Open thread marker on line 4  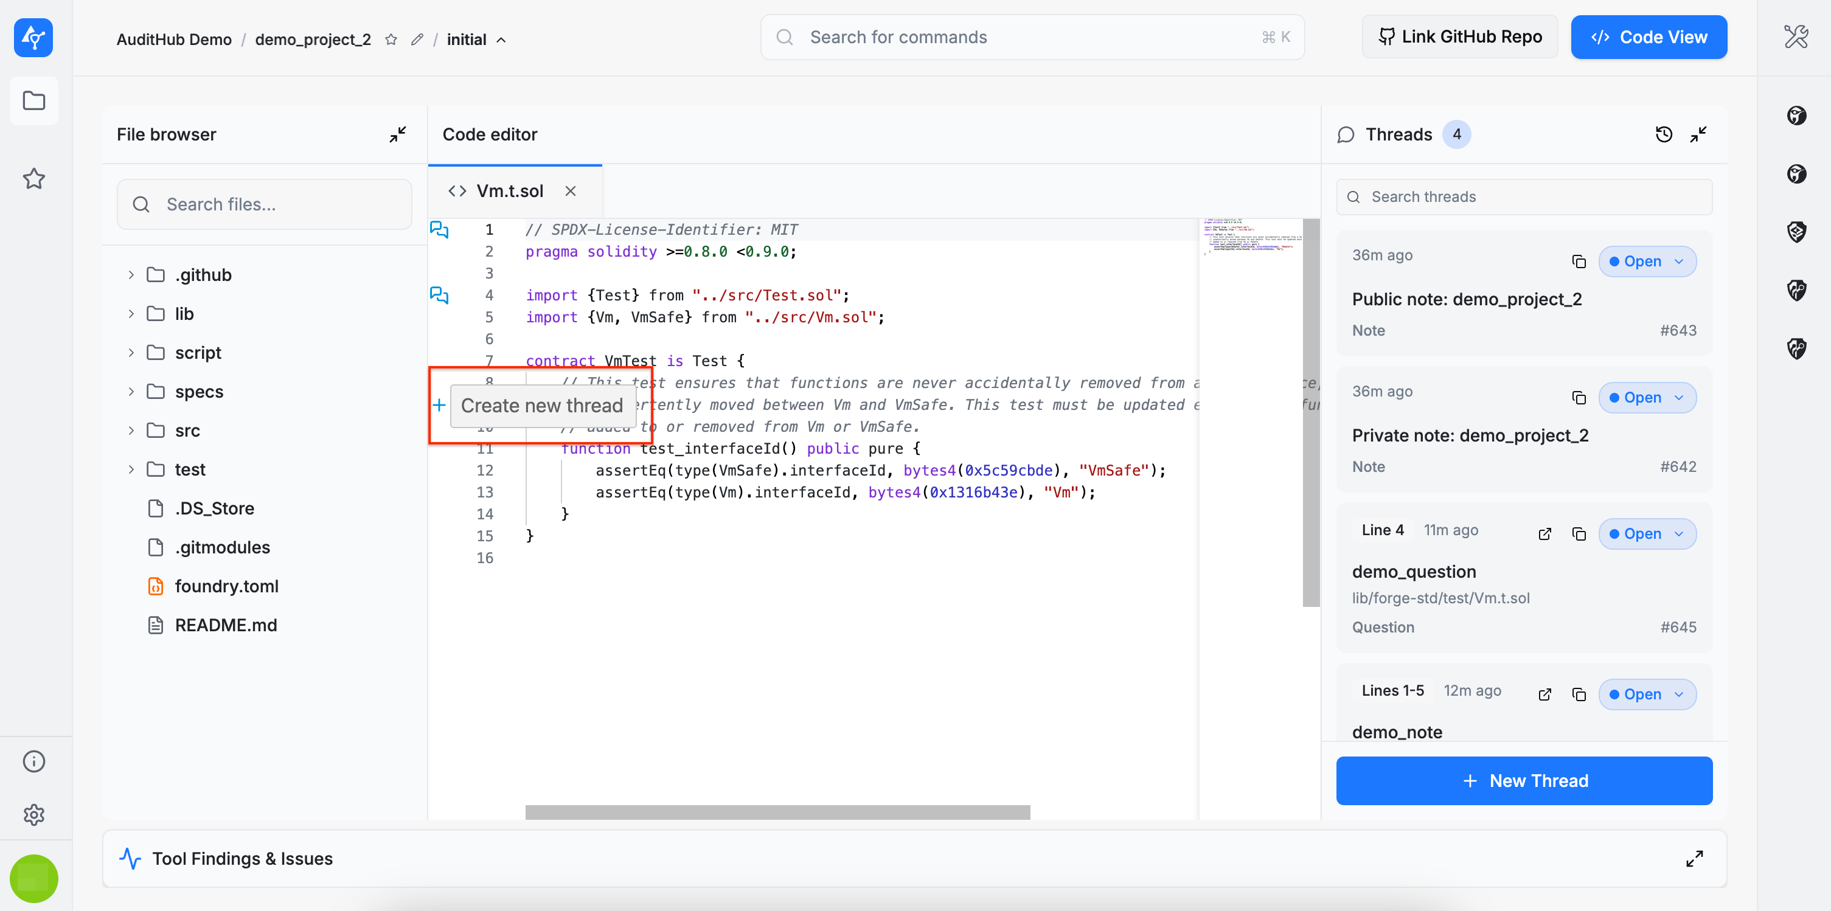[439, 295]
